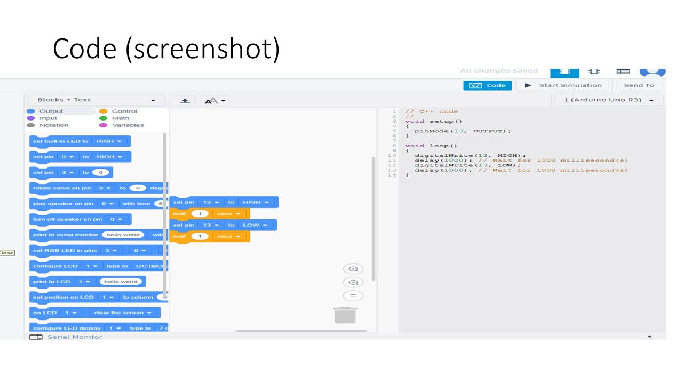683x384 pixels.
Task: Open pin dropdown in turn off speaker block
Action: point(117,219)
